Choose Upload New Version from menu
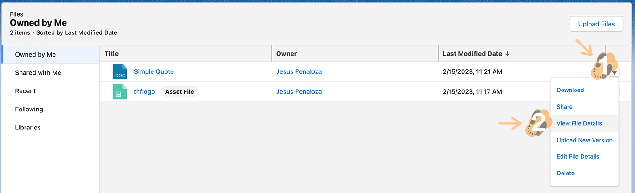 [584, 140]
